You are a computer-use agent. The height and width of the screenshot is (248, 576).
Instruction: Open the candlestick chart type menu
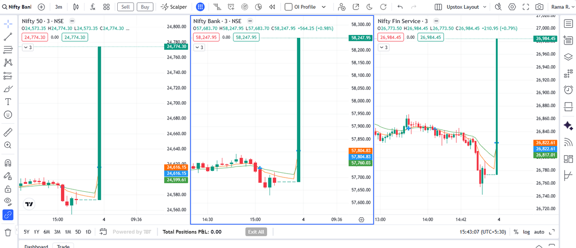76,7
